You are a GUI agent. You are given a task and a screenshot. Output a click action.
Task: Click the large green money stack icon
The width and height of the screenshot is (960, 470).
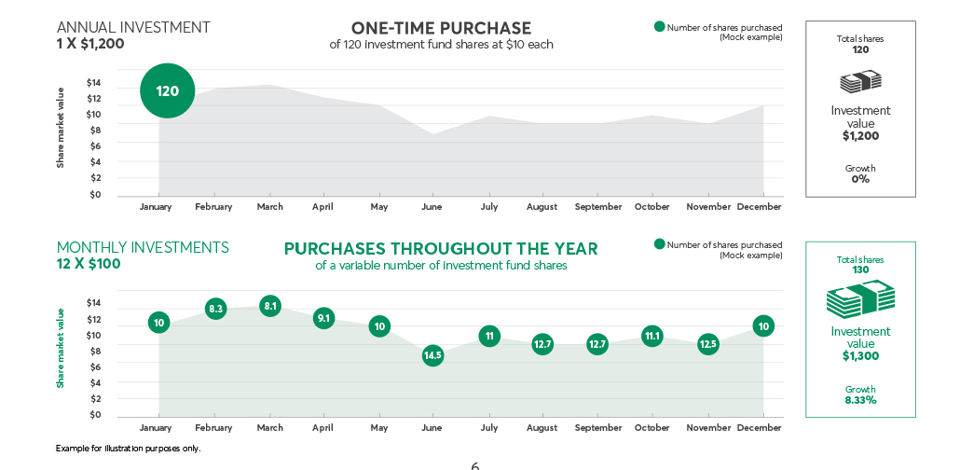[860, 298]
